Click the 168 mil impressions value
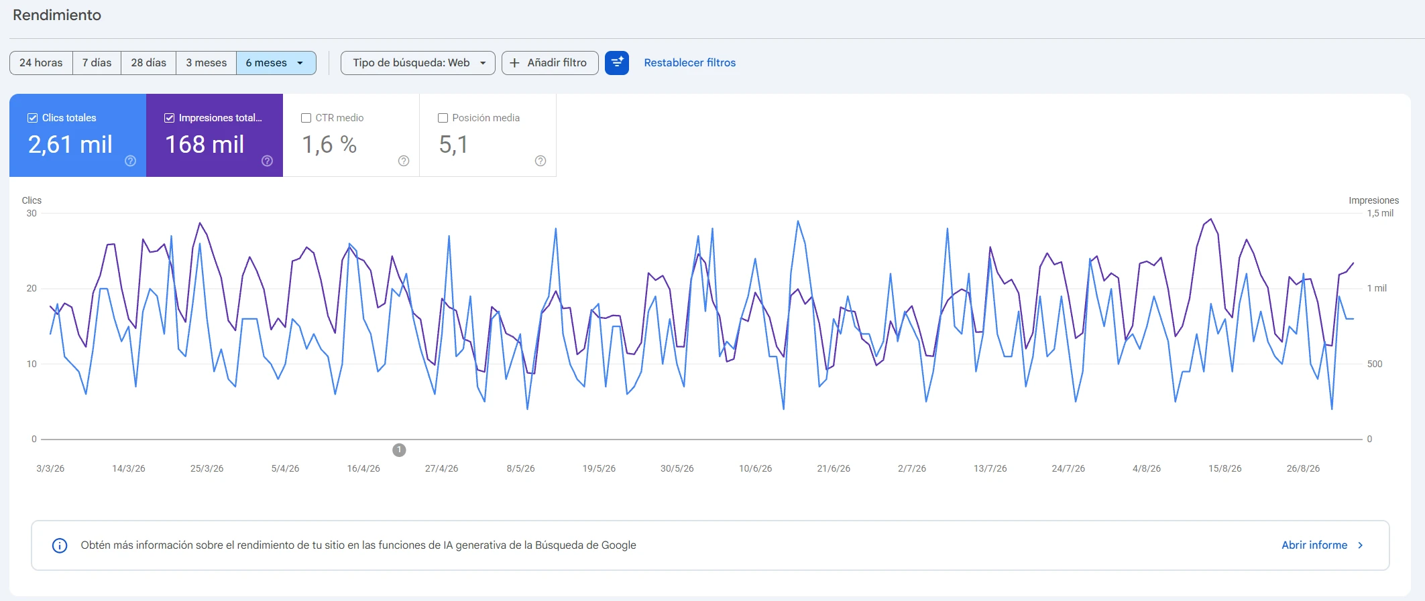Screen dimensions: 1425x601 point(205,145)
